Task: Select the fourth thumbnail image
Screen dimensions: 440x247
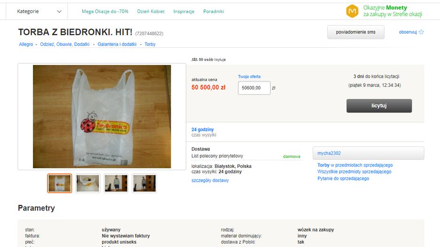Action: (x=144, y=183)
